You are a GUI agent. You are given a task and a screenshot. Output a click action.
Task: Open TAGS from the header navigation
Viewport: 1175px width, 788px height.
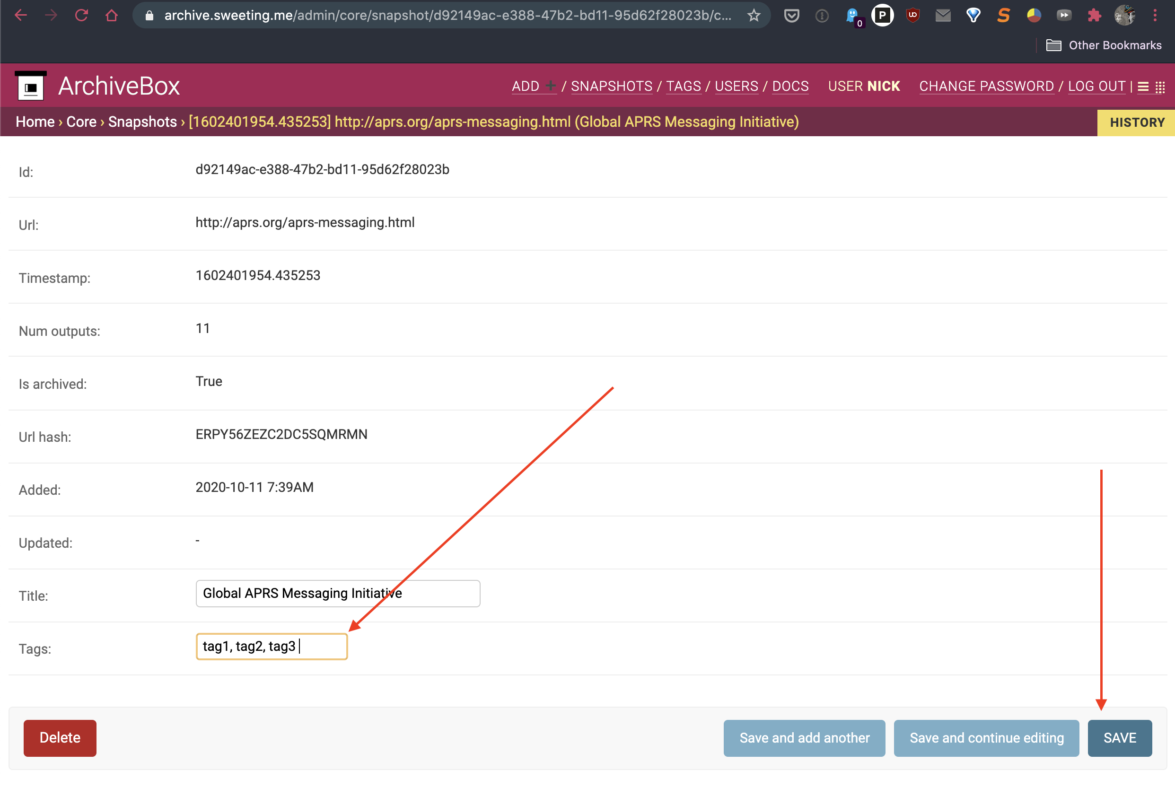pos(683,87)
